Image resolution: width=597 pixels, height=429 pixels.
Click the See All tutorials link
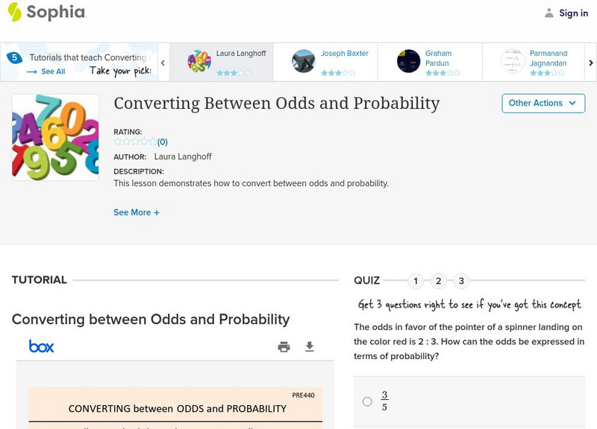(46, 71)
